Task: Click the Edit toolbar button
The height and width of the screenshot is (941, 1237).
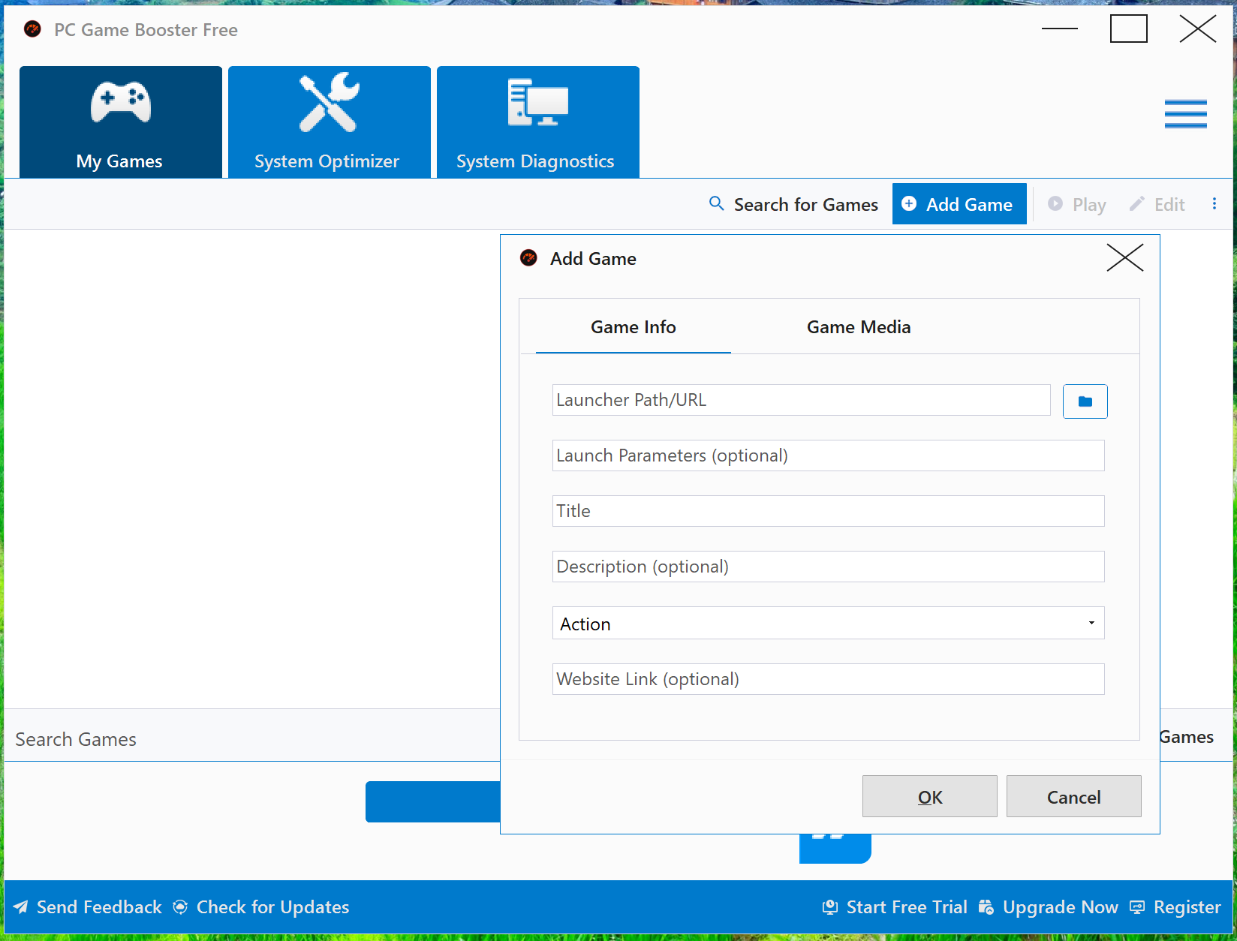Action: [x=1157, y=204]
